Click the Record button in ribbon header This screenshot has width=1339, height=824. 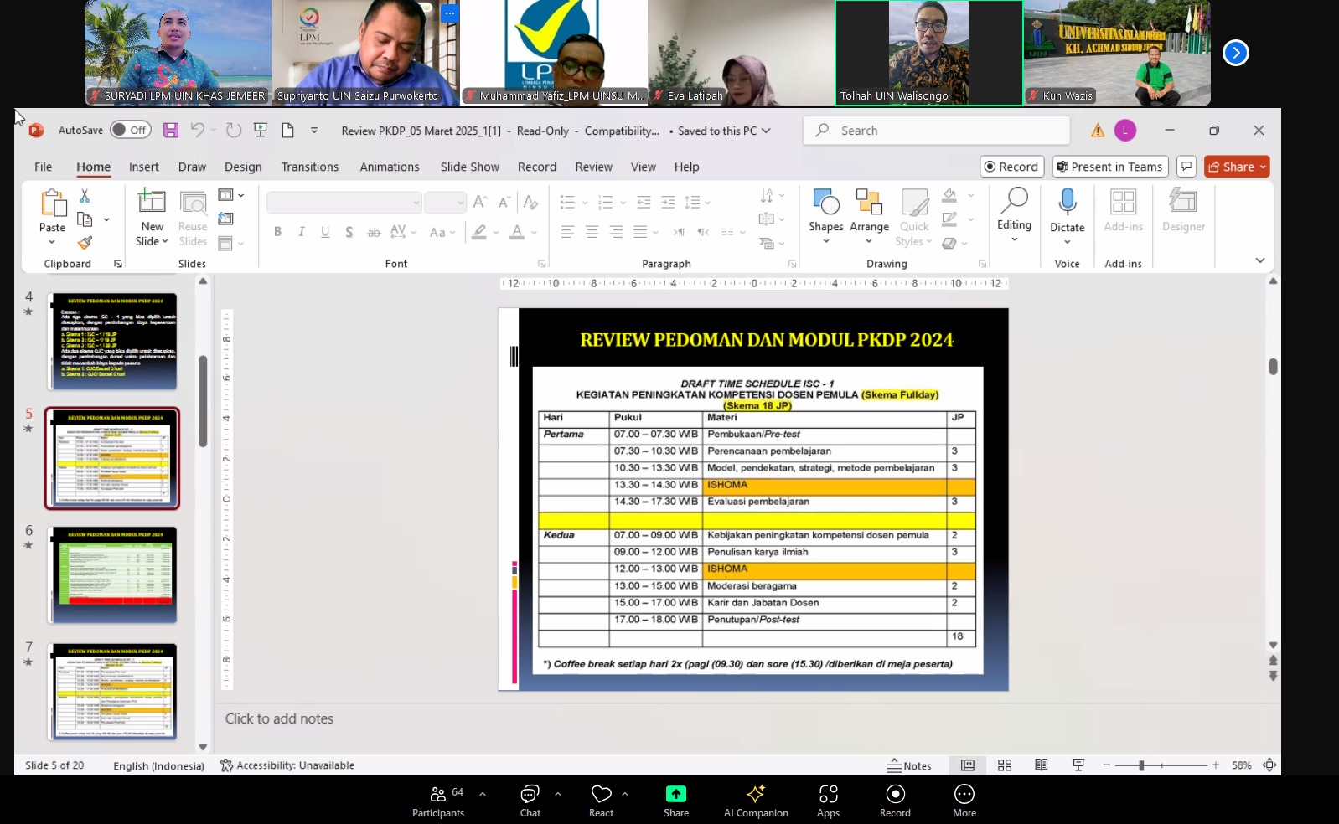(1012, 167)
